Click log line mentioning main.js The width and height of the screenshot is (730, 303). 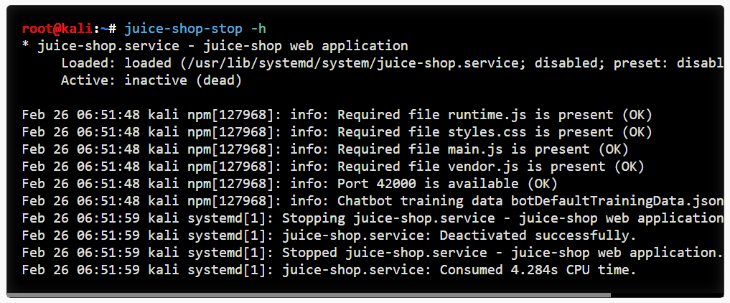[x=325, y=149]
